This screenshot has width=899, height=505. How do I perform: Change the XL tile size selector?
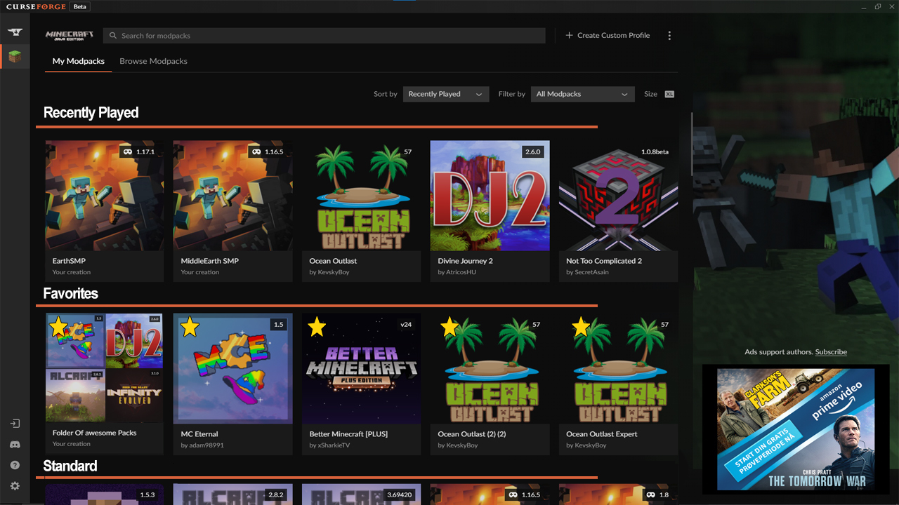pos(669,94)
